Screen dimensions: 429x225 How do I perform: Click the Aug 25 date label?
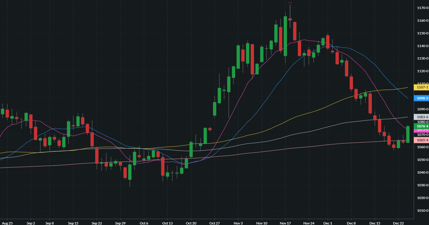tap(7, 223)
